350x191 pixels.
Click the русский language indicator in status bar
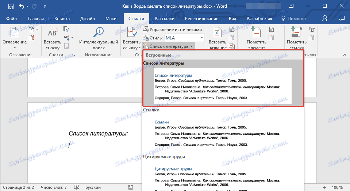(93, 187)
